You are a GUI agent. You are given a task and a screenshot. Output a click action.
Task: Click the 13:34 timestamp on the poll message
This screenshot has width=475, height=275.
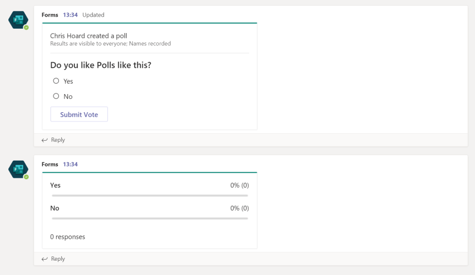coord(70,15)
